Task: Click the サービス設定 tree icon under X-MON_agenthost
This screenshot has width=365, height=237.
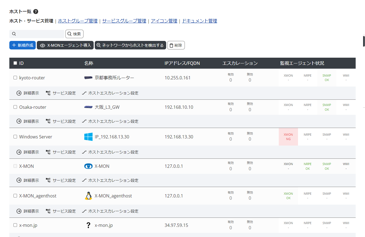Action: pos(48,211)
